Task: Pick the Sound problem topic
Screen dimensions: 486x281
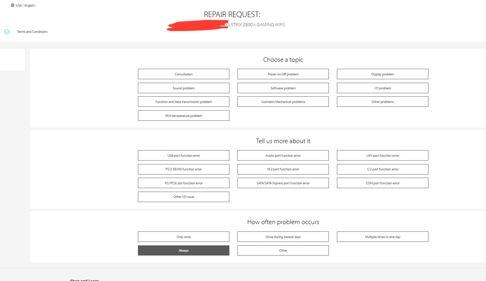Action: (184, 88)
